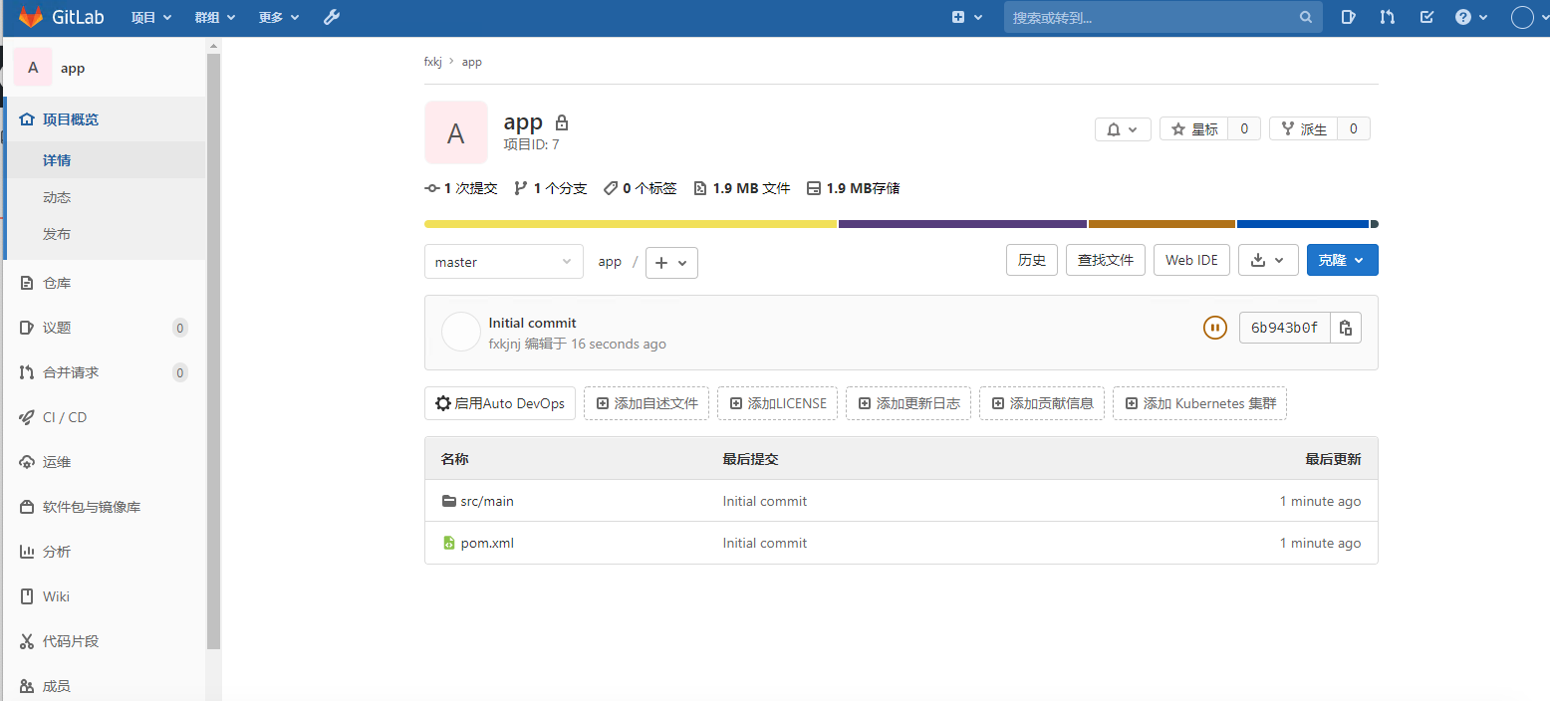1550x701 pixels.
Task: Open Wiki in sidebar
Action: pyautogui.click(x=106, y=596)
